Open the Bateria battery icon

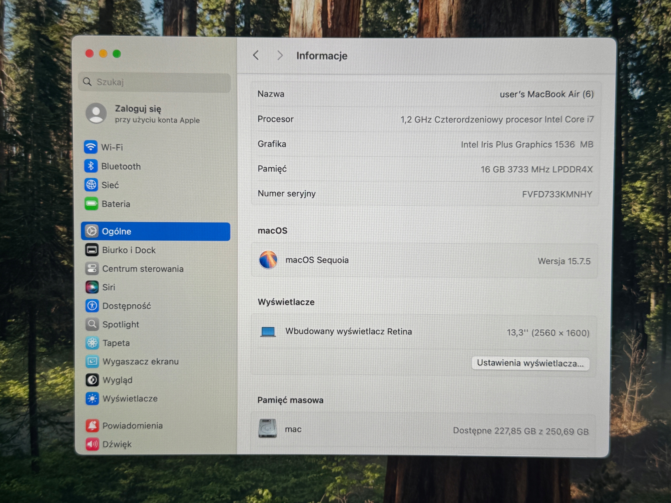coord(91,204)
